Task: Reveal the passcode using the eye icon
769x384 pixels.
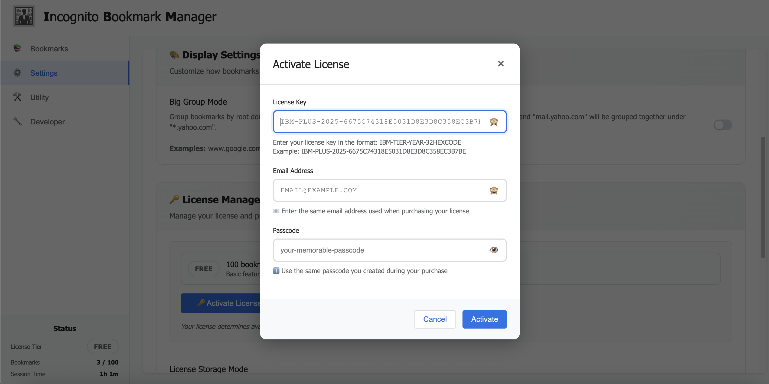Action: click(x=494, y=250)
